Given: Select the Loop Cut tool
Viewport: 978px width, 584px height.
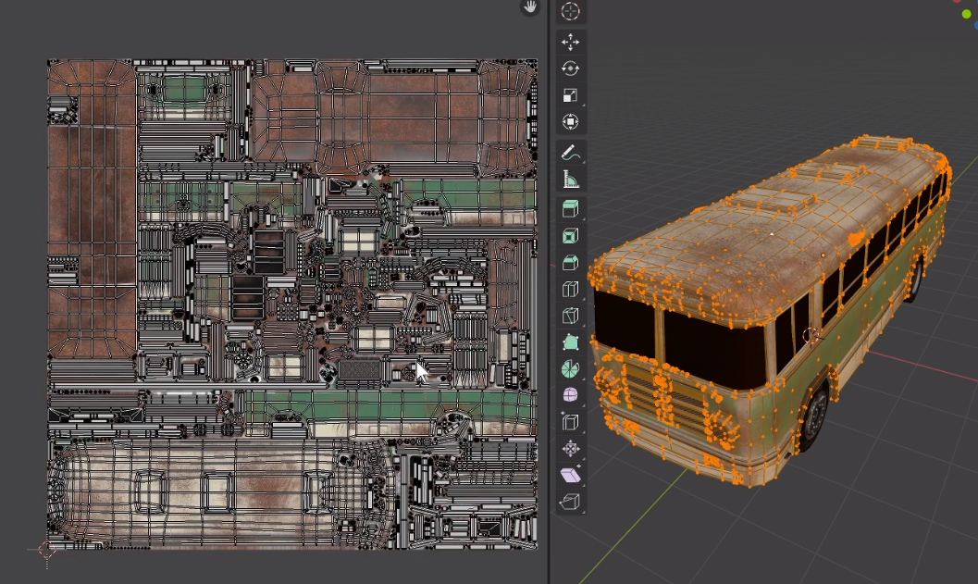Looking at the screenshot, I should (x=570, y=290).
